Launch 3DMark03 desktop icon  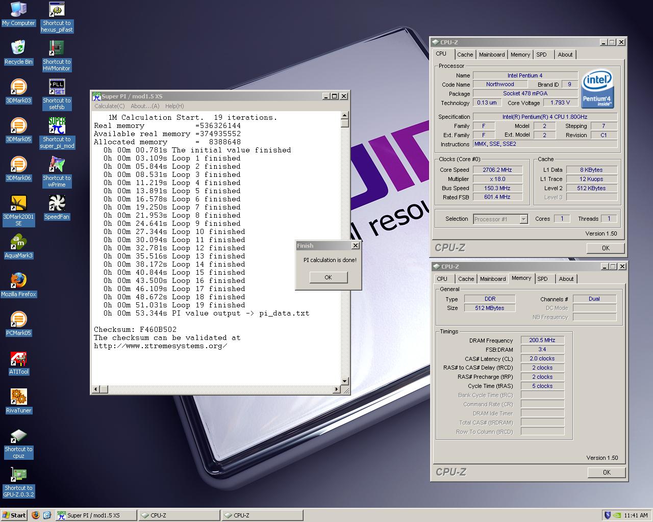pyautogui.click(x=18, y=91)
